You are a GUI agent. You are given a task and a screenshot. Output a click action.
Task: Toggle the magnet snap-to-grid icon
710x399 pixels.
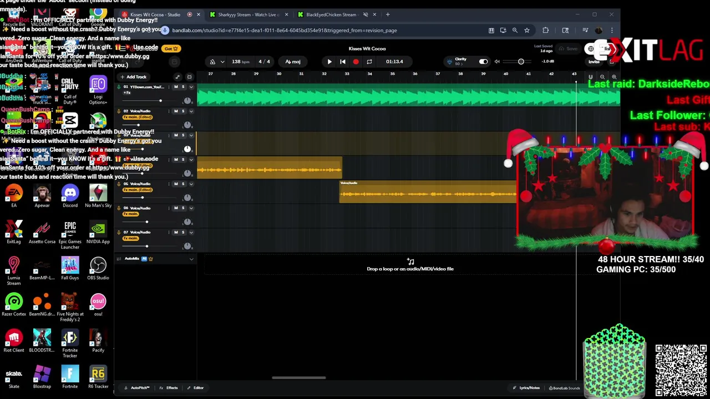(x=591, y=77)
